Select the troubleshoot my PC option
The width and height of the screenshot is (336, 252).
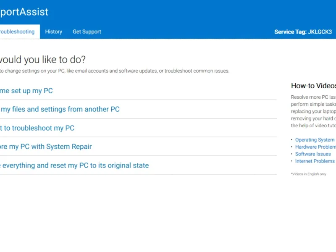pyautogui.click(x=37, y=128)
